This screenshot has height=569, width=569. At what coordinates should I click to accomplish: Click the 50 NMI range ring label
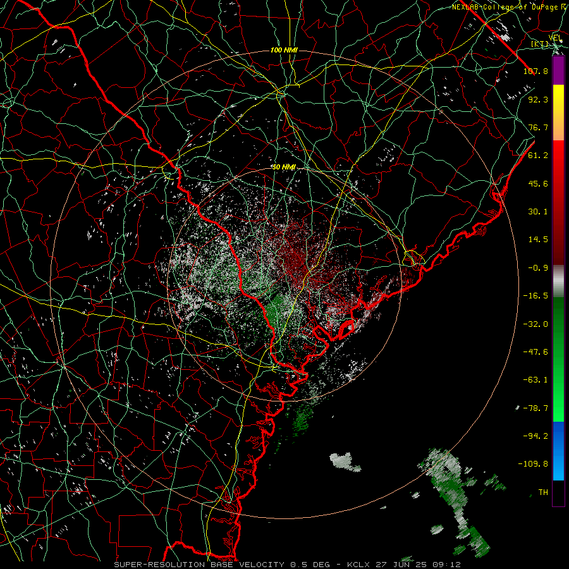click(x=284, y=167)
